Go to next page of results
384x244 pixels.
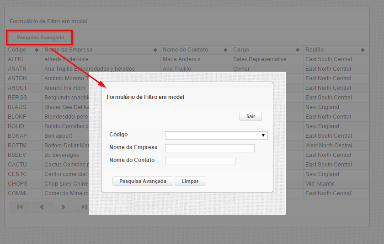[x=63, y=207]
